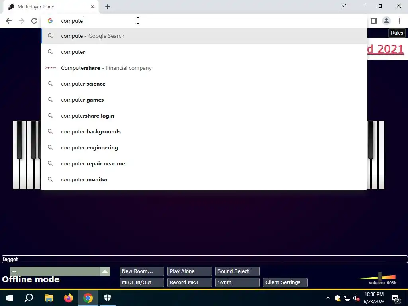Select 'computer monitor' suggestion
The image size is (408, 306).
click(204, 179)
